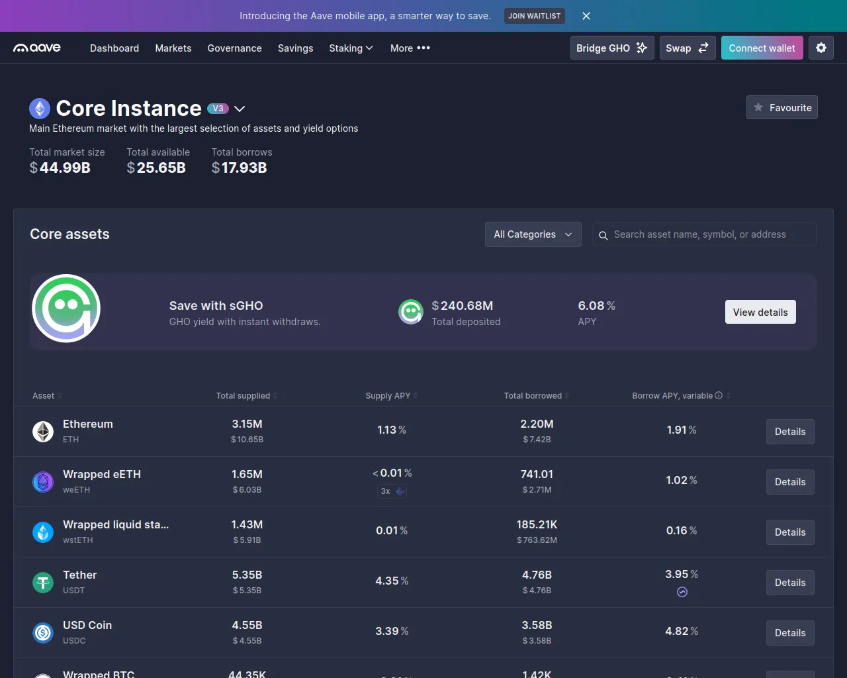Image resolution: width=847 pixels, height=678 pixels.
Task: Expand the Staking menu
Action: click(x=351, y=48)
